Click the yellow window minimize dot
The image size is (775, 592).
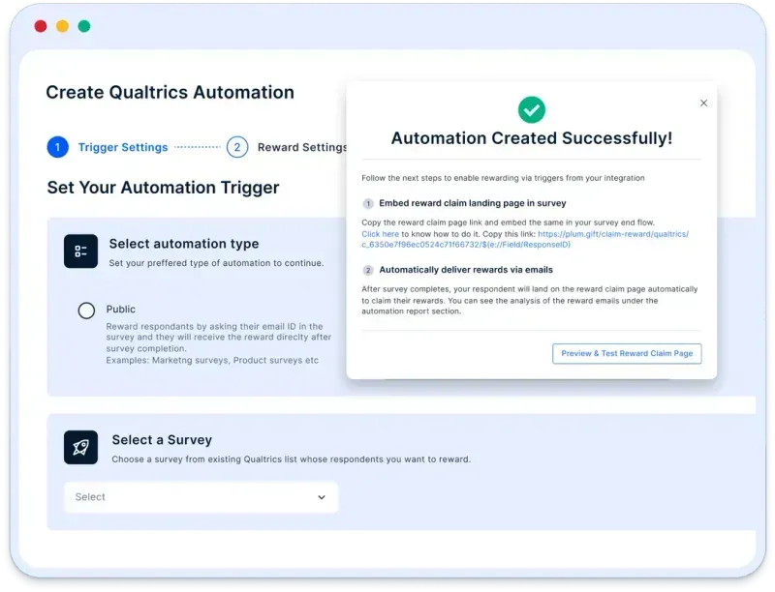[x=62, y=26]
